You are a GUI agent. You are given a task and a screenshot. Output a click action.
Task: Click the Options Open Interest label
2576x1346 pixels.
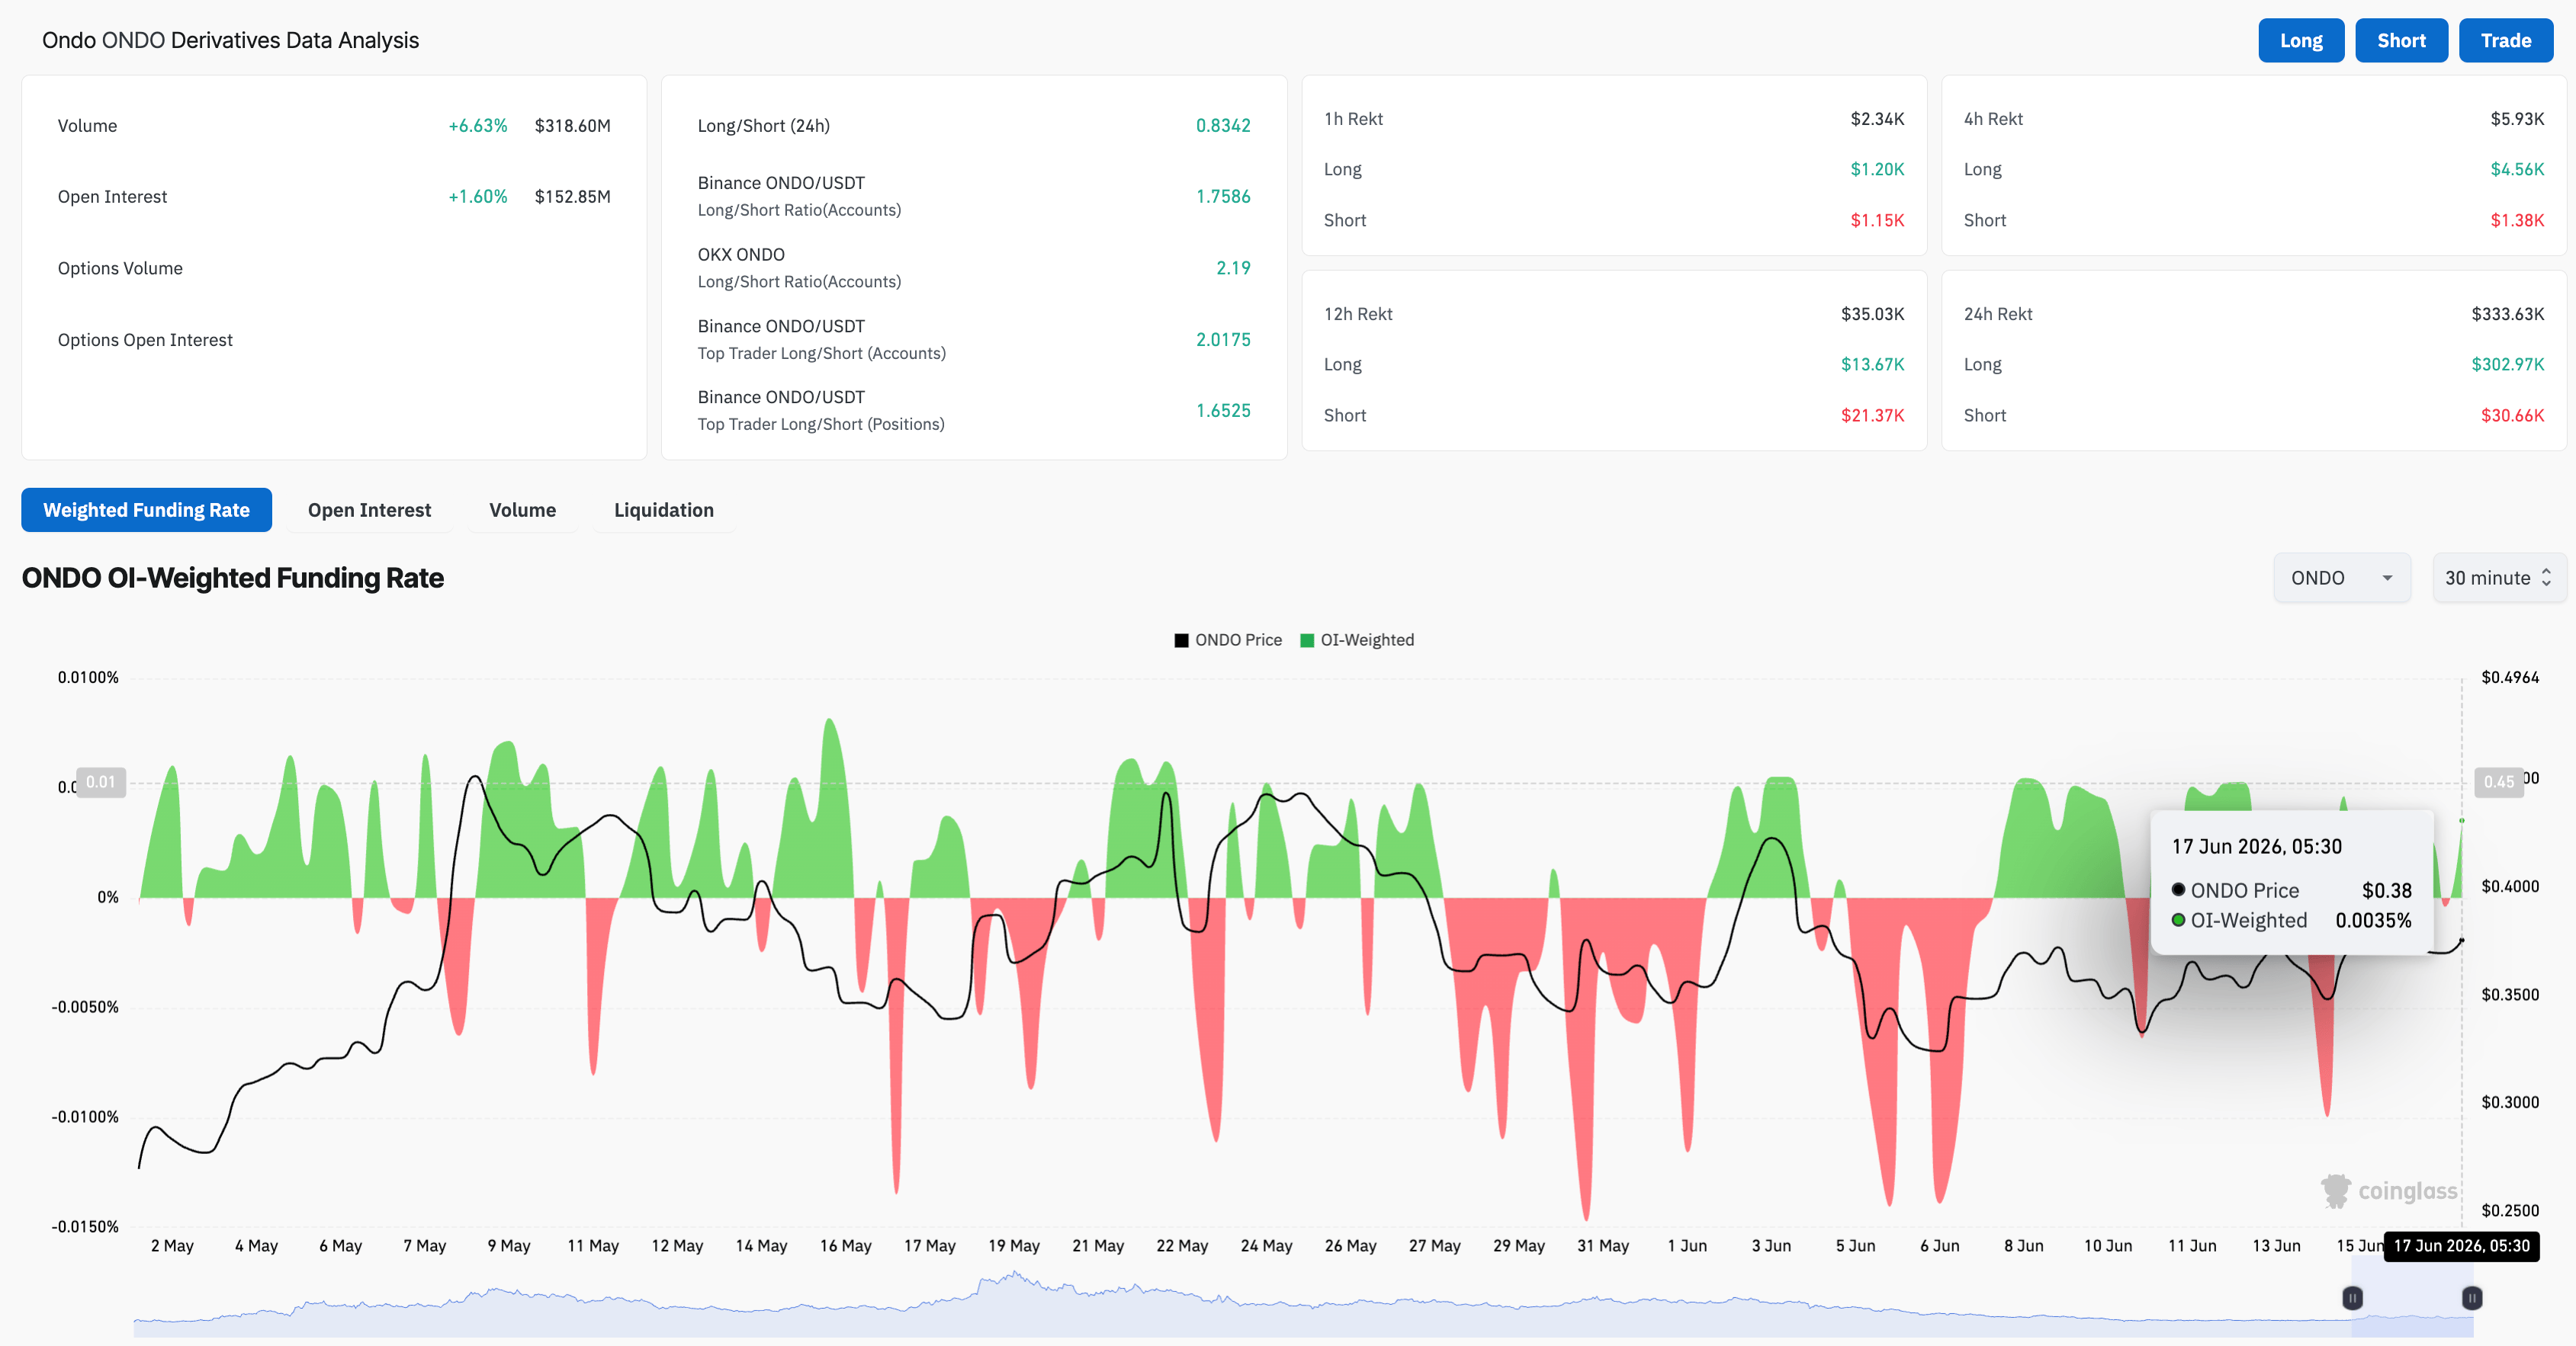point(145,340)
